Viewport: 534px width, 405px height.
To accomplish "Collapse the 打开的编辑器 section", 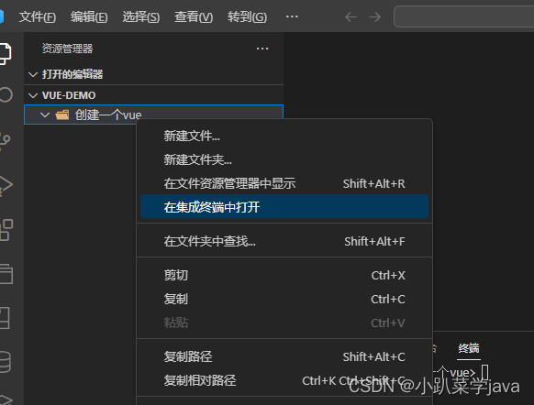I will click(33, 74).
